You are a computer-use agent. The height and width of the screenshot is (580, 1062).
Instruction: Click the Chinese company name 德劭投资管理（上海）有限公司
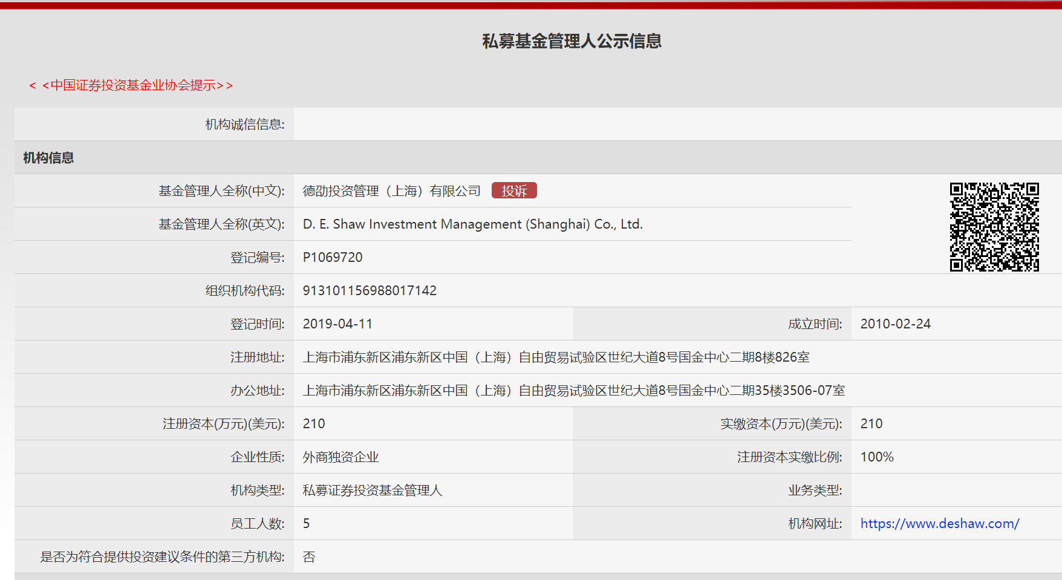[391, 191]
